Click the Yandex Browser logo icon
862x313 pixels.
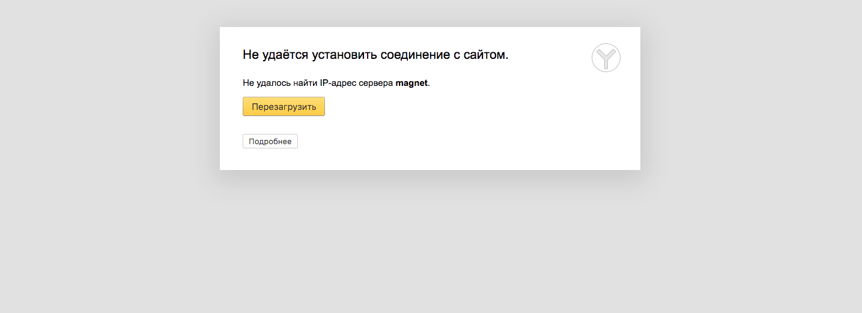pos(606,58)
